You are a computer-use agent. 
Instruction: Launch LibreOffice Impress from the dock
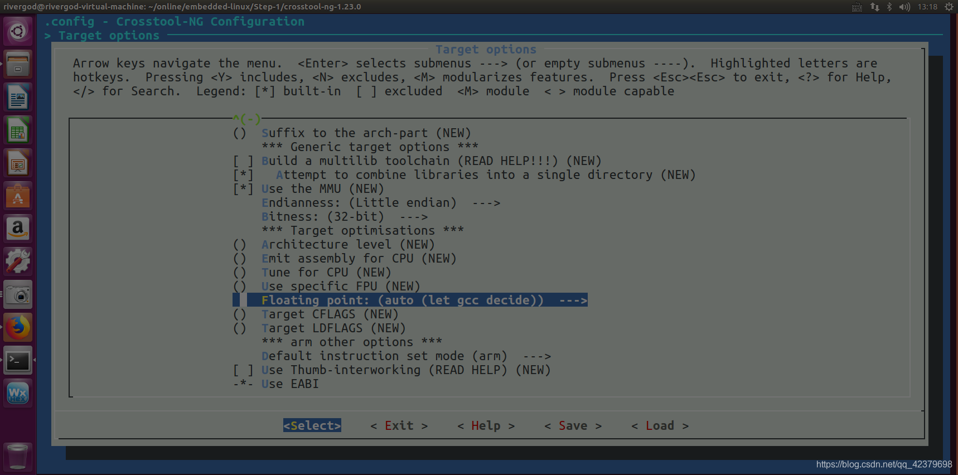point(18,163)
